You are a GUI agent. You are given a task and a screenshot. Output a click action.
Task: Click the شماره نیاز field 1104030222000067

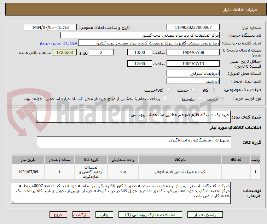[193, 28]
